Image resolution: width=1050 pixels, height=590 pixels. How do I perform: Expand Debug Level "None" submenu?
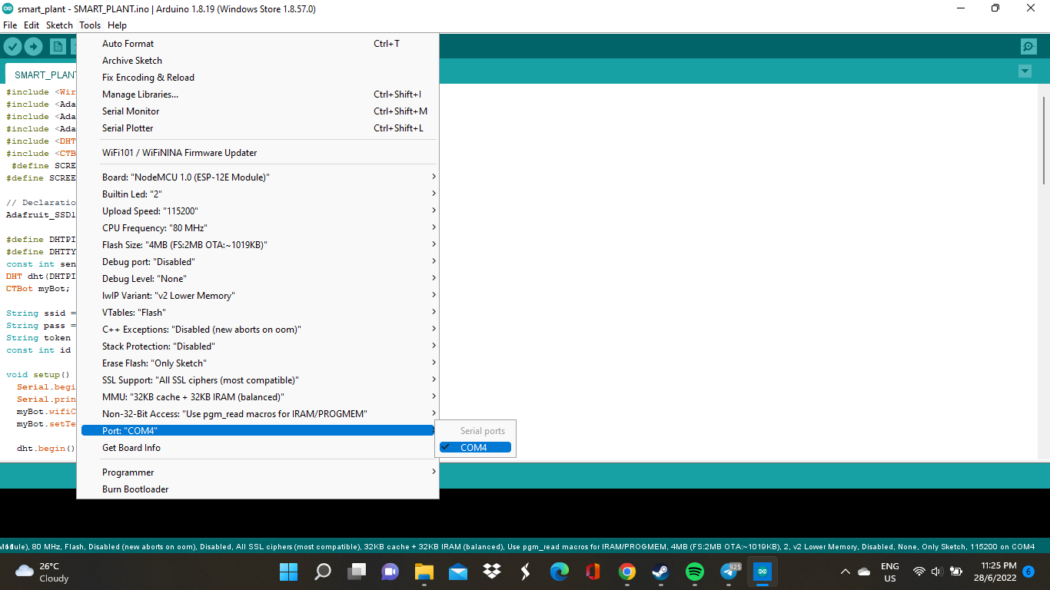(258, 279)
